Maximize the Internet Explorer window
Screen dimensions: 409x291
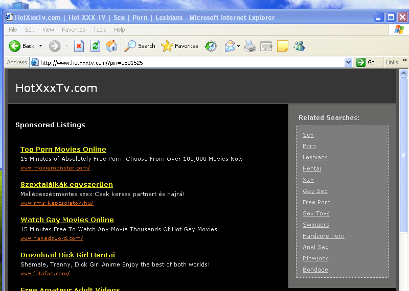pyautogui.click(x=391, y=17)
